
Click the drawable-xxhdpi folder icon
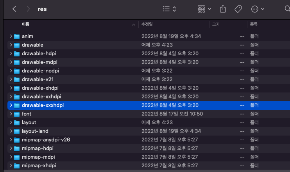(x=17, y=97)
